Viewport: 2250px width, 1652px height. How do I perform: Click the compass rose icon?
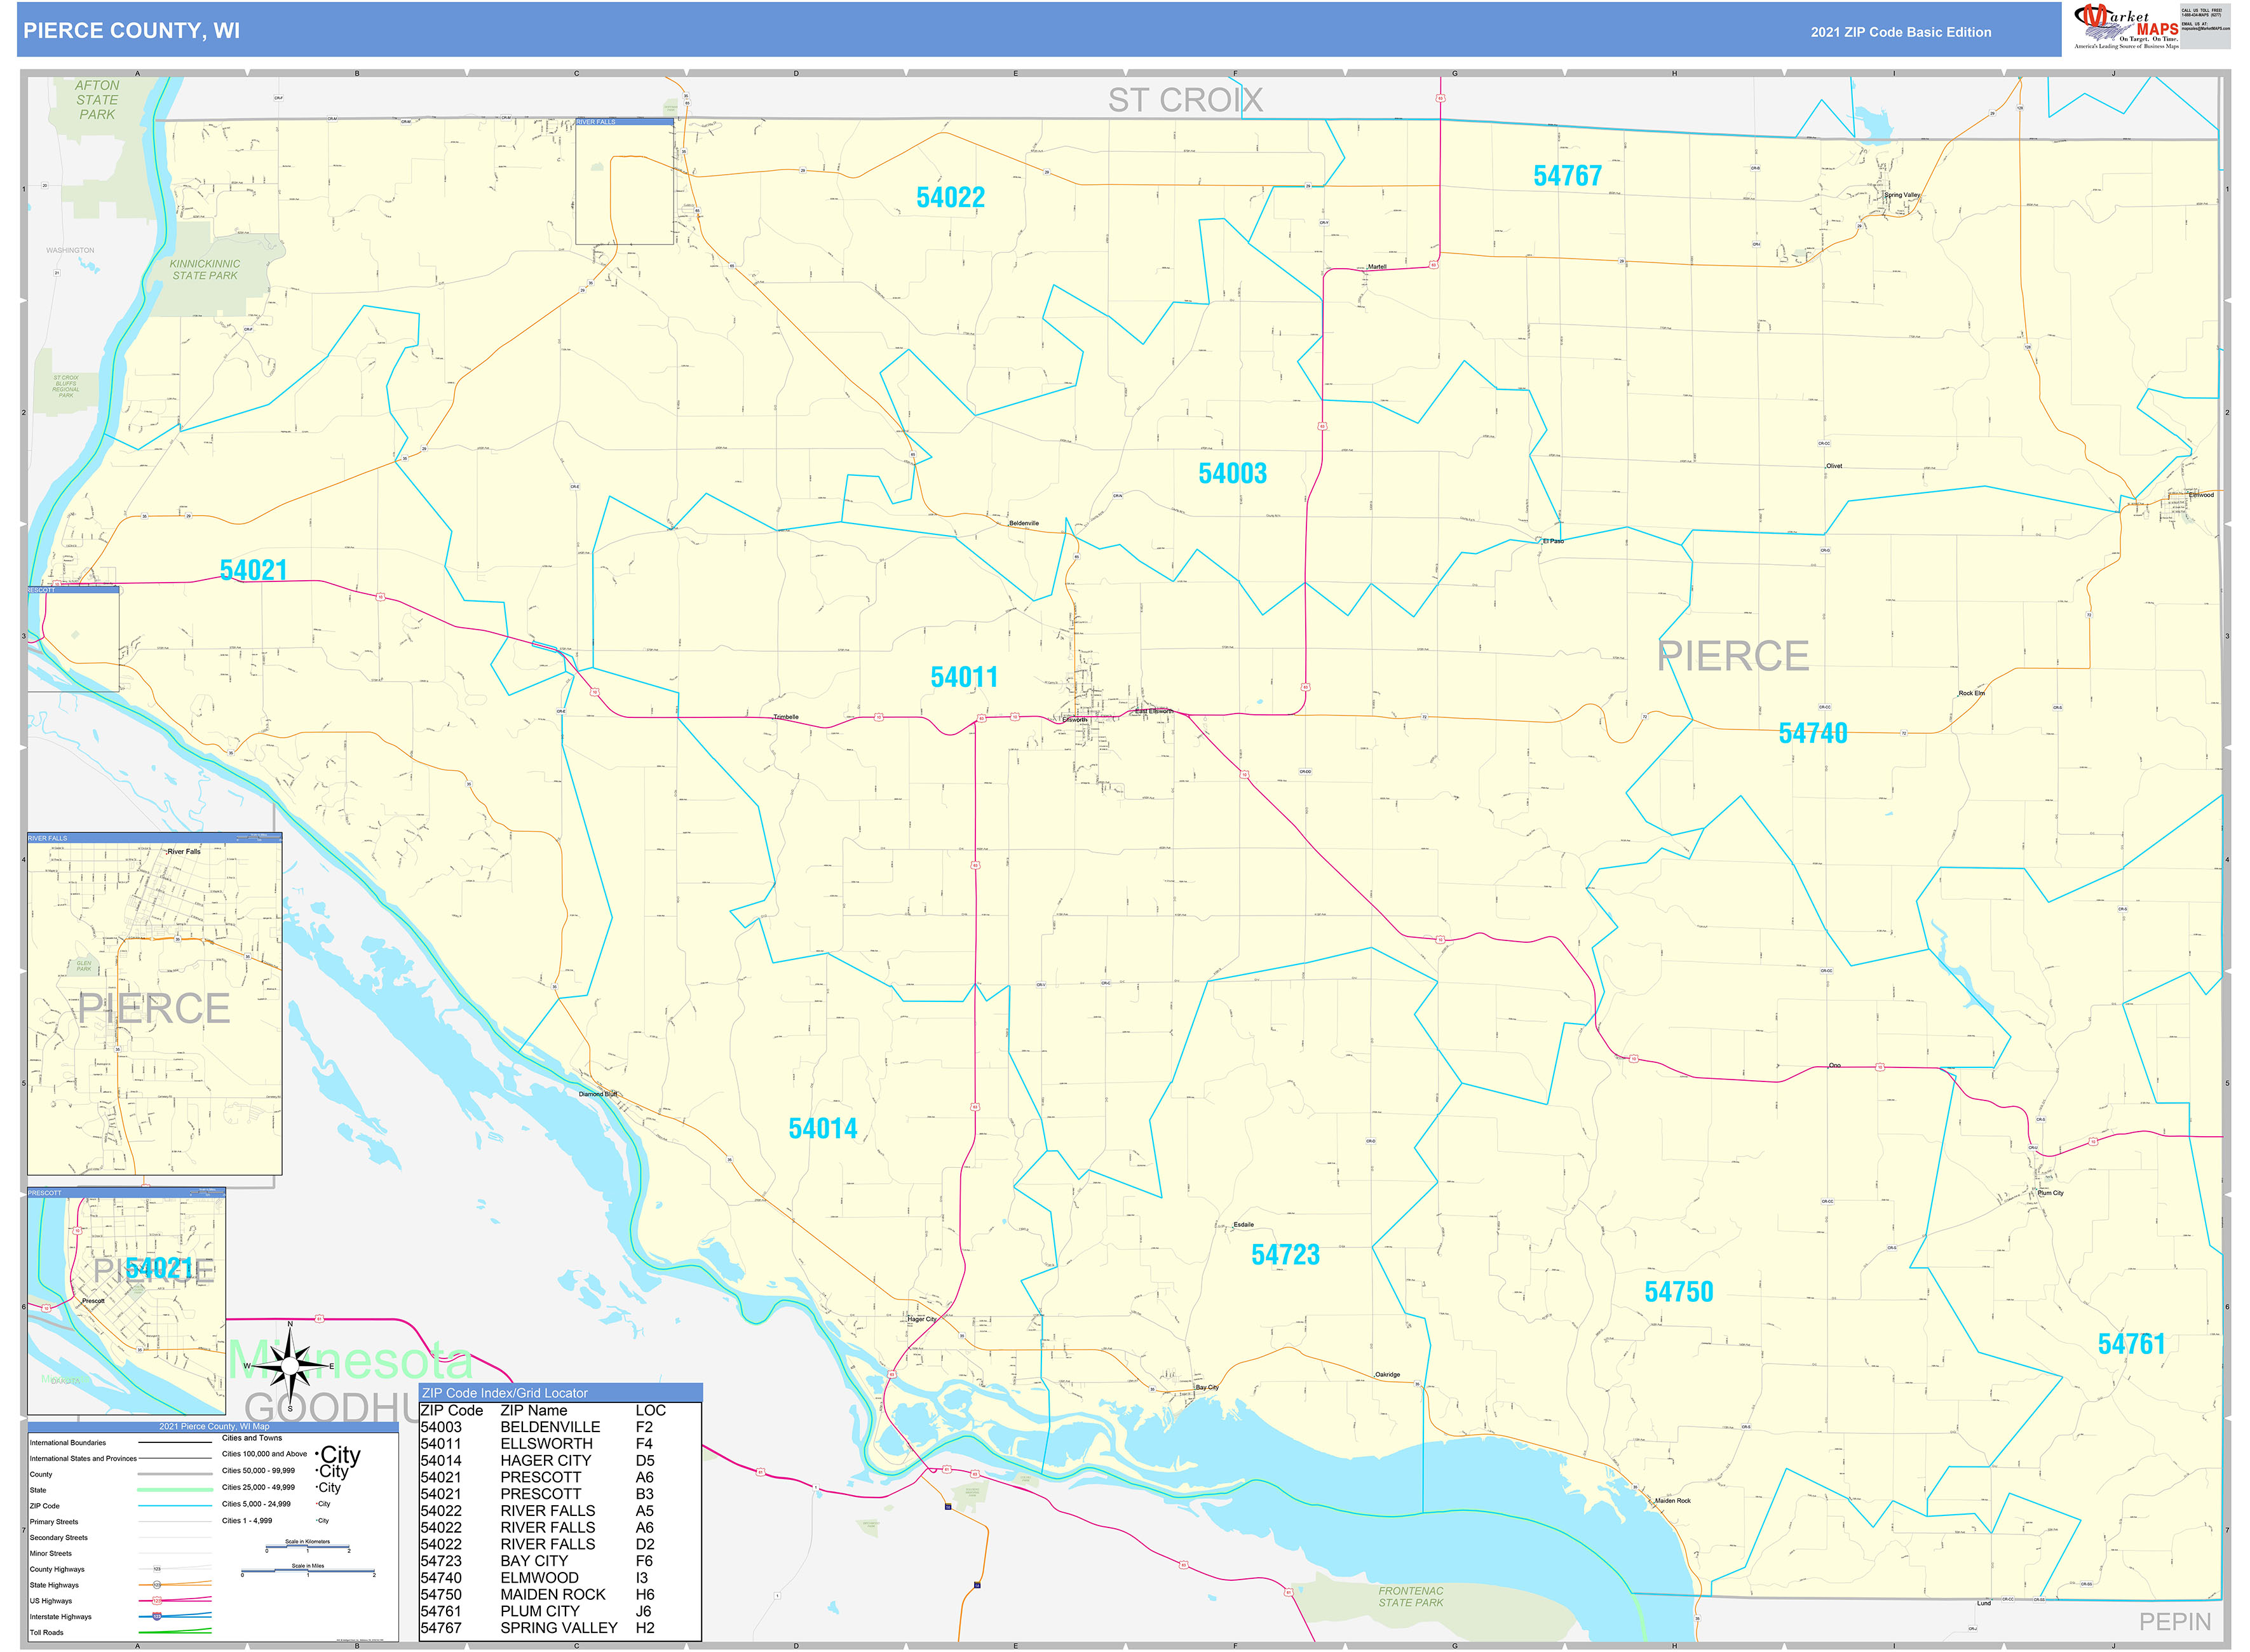pos(290,1366)
